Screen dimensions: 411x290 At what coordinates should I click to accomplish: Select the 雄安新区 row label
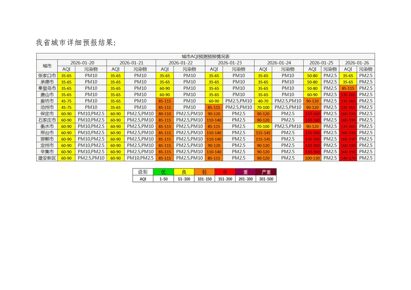[x=47, y=158]
